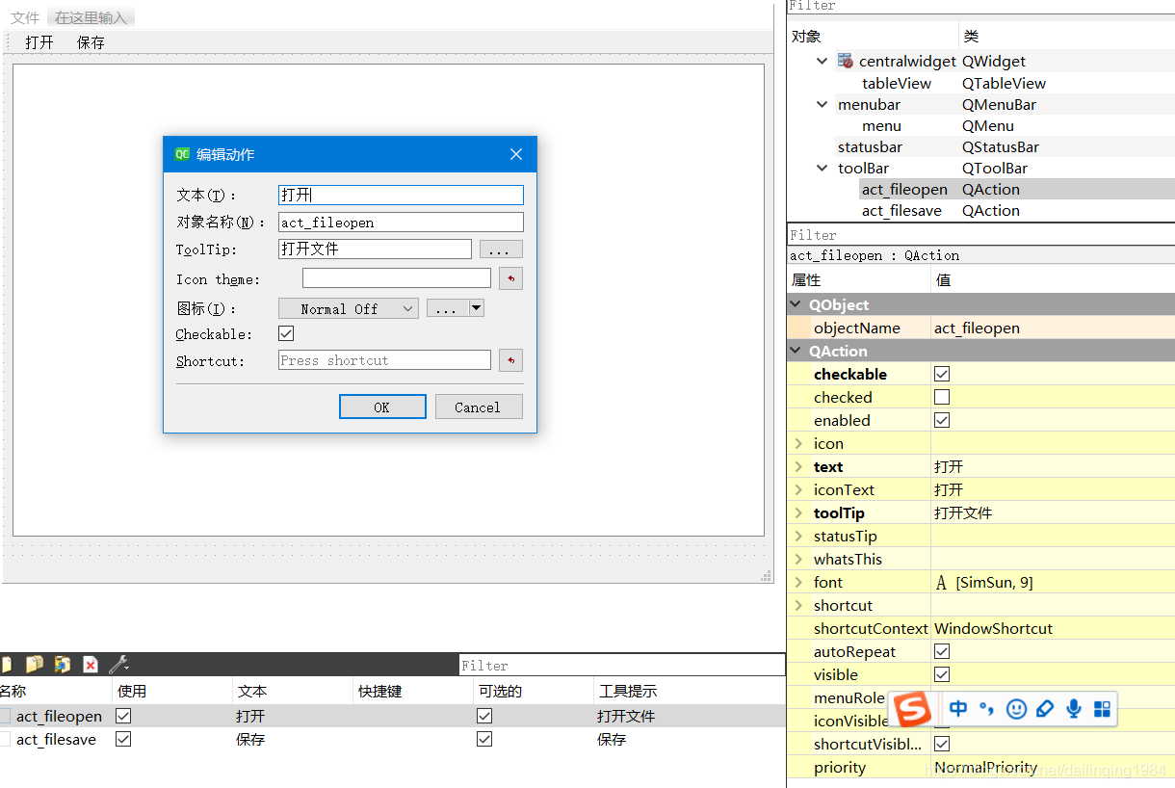This screenshot has height=788, width=1175.
Task: Click the copy action icon in action editor
Action: click(x=35, y=665)
